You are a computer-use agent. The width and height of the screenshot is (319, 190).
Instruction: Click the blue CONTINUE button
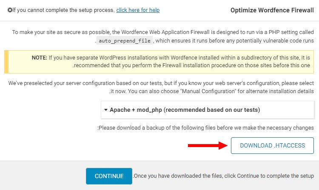tap(109, 176)
